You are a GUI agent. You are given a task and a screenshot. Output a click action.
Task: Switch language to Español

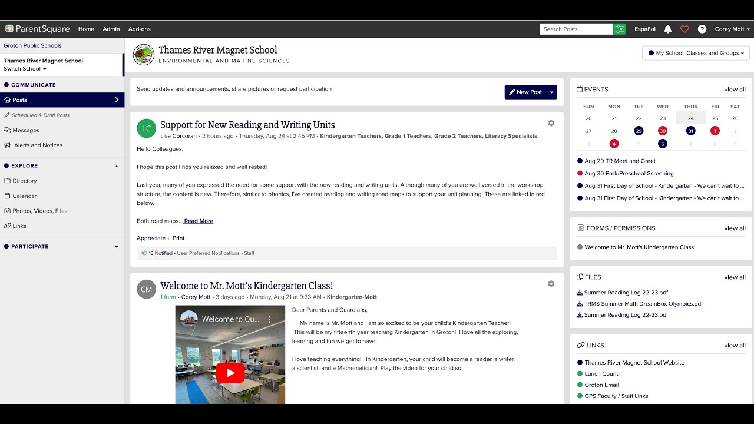[x=645, y=29]
